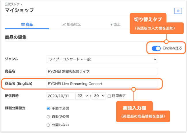Check the 時間未定 checkbox
The height and width of the screenshot is (133, 187).
109,96
